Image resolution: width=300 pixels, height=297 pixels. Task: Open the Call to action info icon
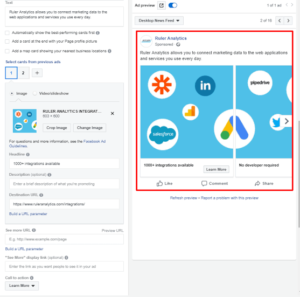click(x=32, y=278)
